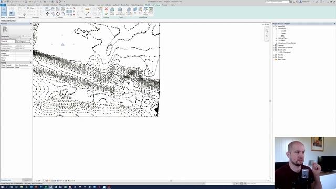336x189 pixels.
Task: Open the File tab
Action: point(3,5)
